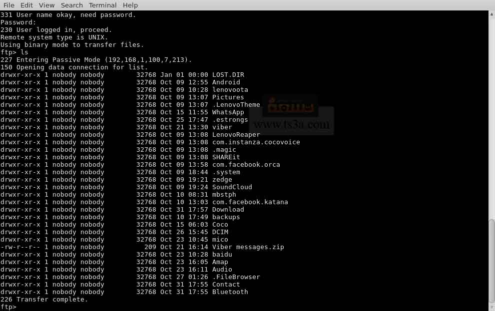The width and height of the screenshot is (495, 311).
Task: Click the zedge directory name
Action: 222,180
